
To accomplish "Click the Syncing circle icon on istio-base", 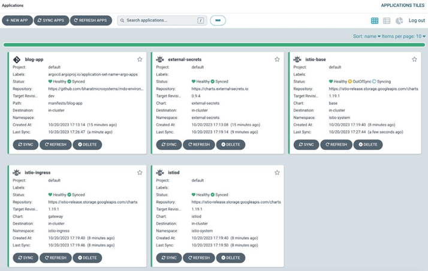I will click(x=374, y=82).
